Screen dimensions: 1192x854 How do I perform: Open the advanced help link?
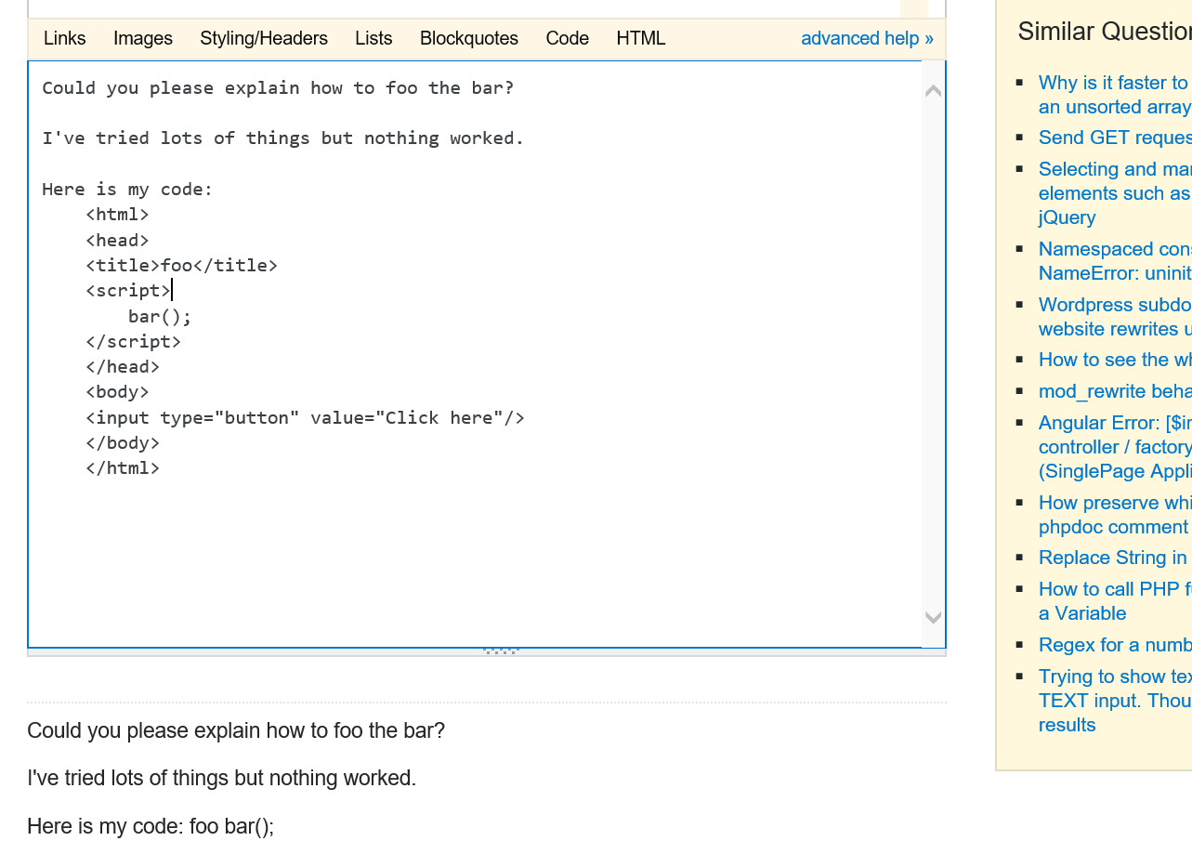(x=867, y=38)
